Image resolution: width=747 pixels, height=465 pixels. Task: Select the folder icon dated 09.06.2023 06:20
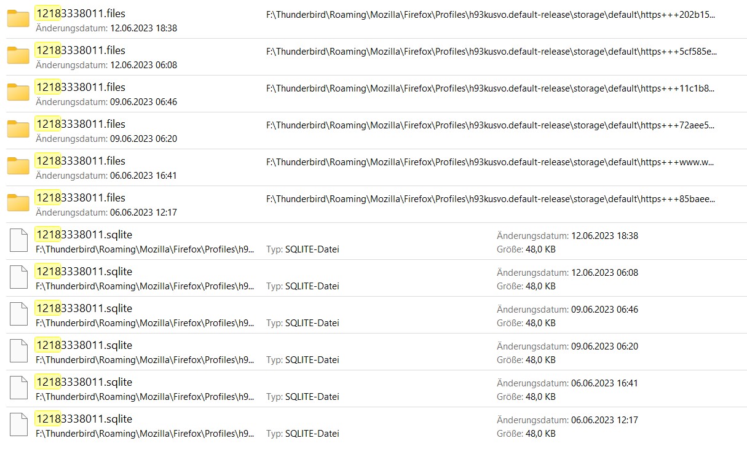point(18,130)
